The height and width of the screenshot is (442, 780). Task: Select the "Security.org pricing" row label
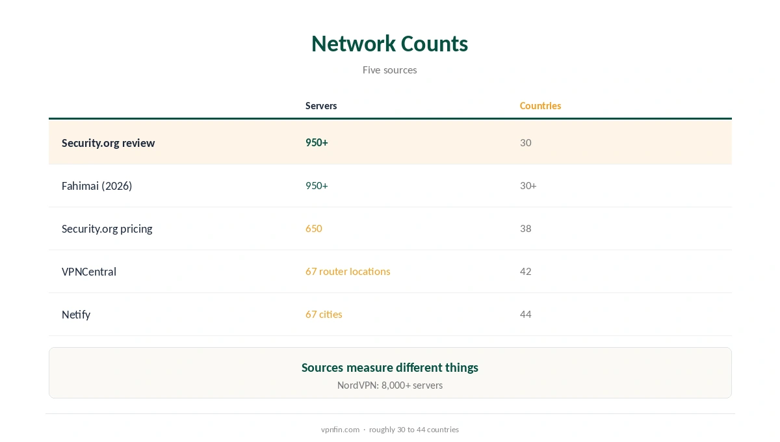click(107, 229)
